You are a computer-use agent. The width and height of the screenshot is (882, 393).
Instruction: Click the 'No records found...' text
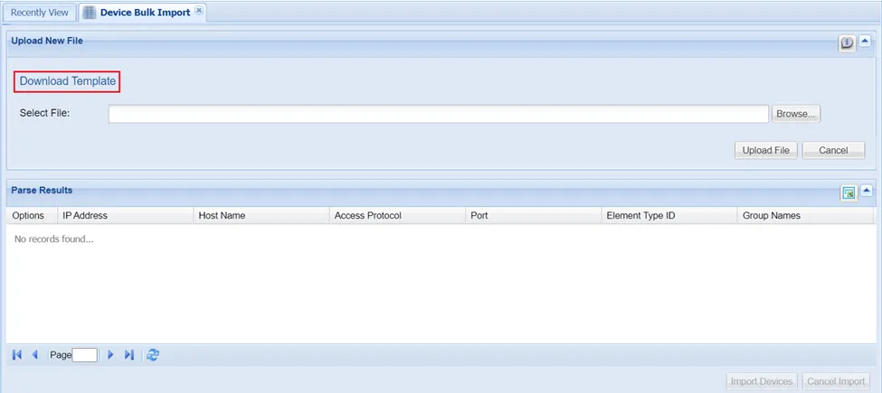click(54, 239)
